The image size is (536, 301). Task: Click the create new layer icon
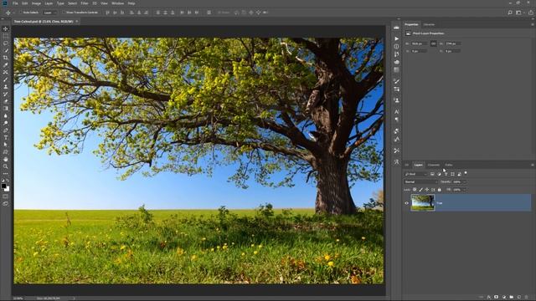(x=519, y=298)
